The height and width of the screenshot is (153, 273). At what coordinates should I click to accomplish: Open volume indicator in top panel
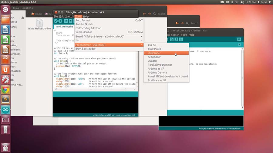point(242,2)
